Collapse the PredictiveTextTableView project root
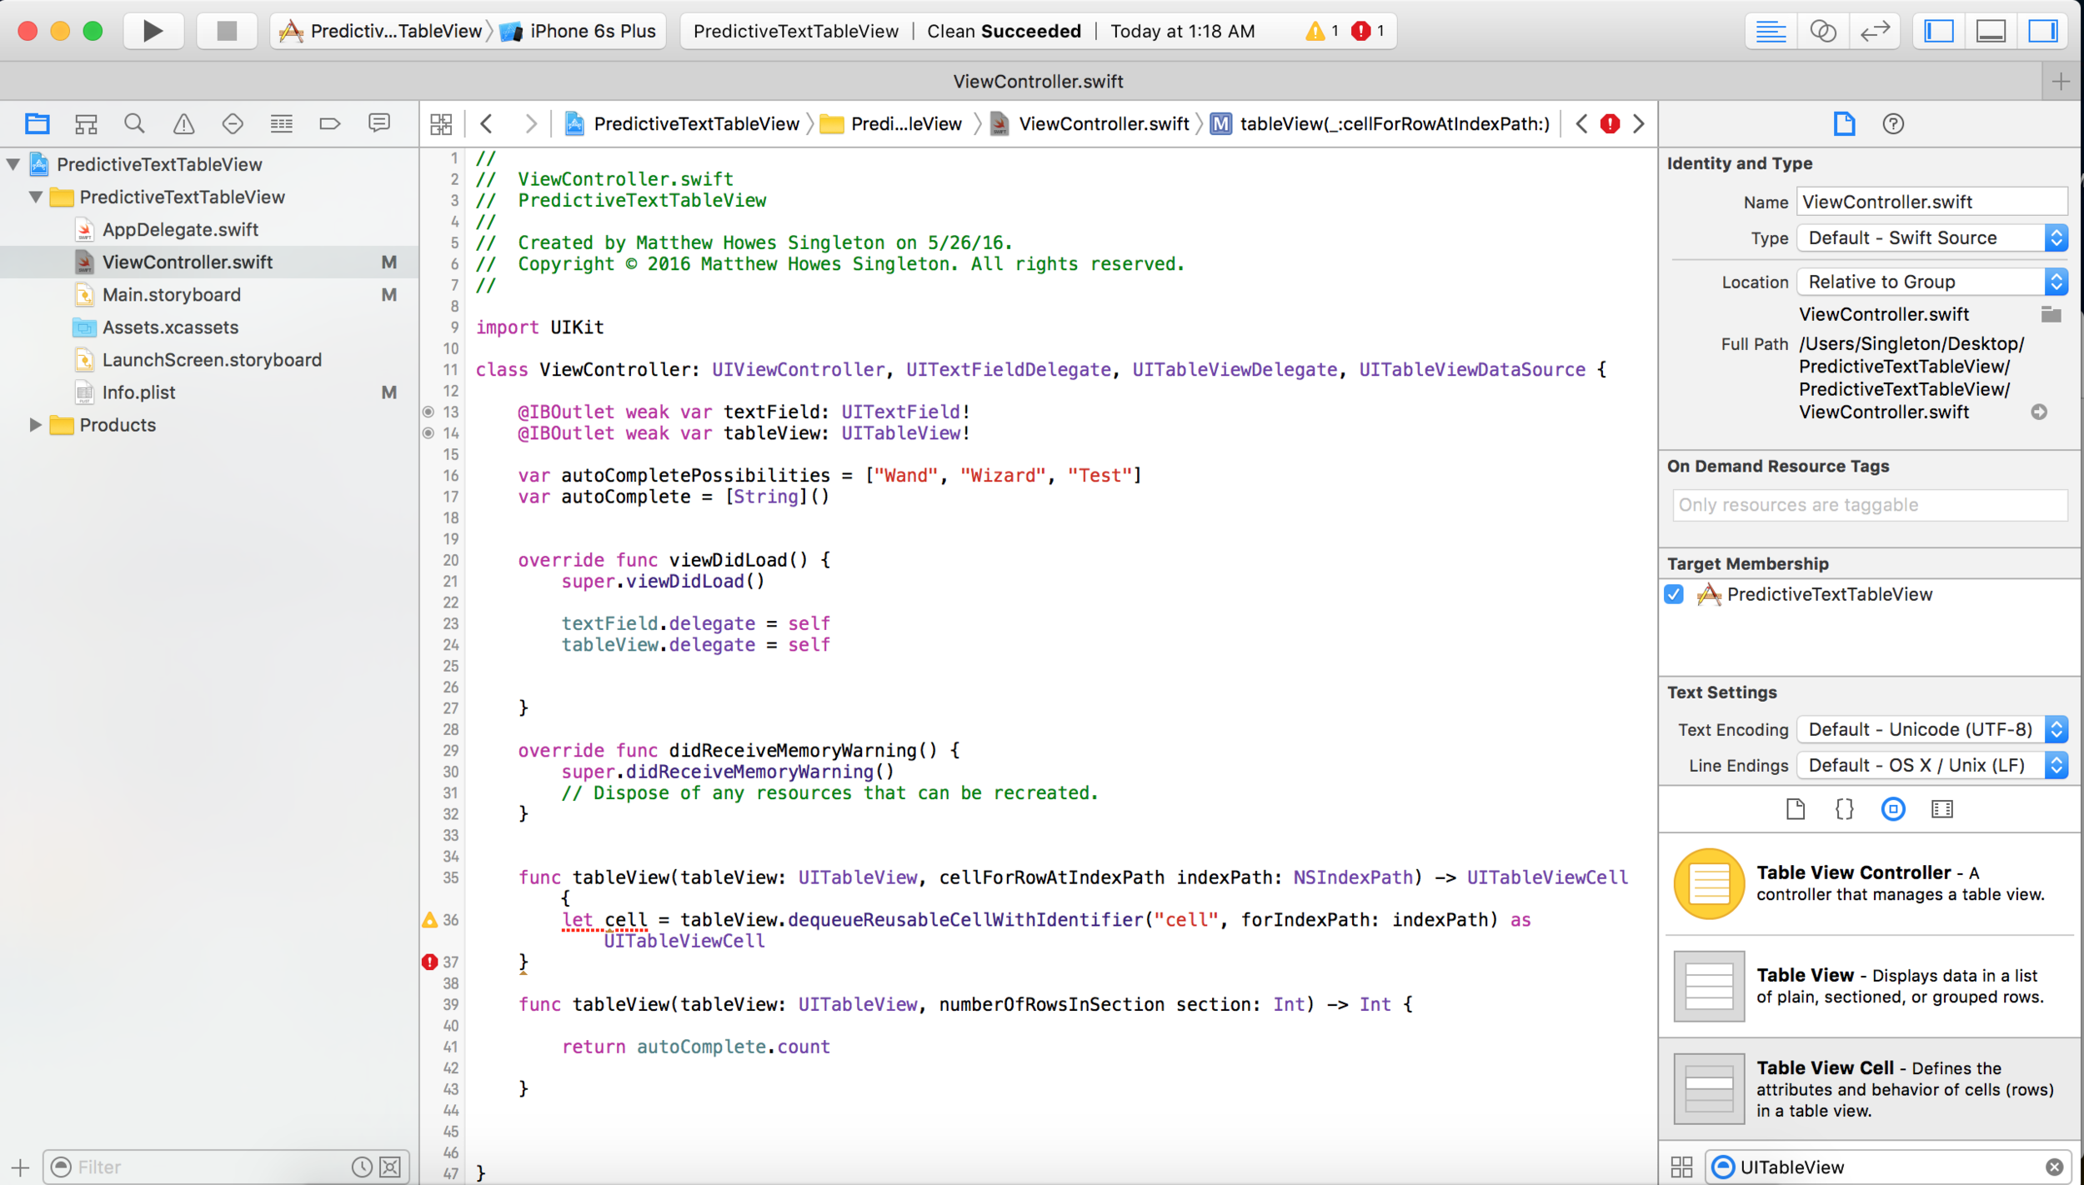 [x=13, y=164]
